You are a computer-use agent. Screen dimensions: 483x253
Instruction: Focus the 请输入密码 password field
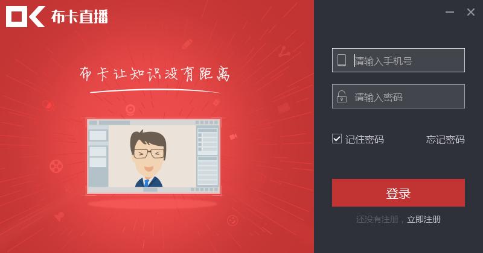point(398,96)
